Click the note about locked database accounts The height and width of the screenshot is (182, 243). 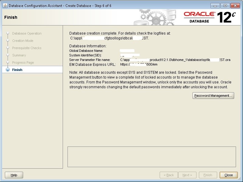(150, 80)
